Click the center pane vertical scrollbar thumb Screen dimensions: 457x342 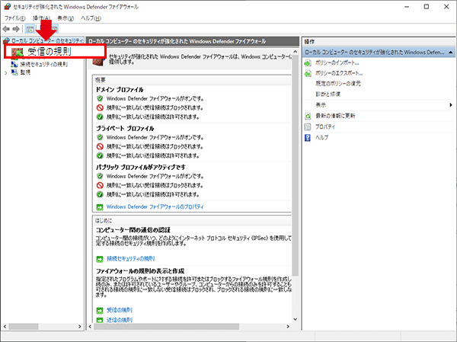tap(296, 165)
